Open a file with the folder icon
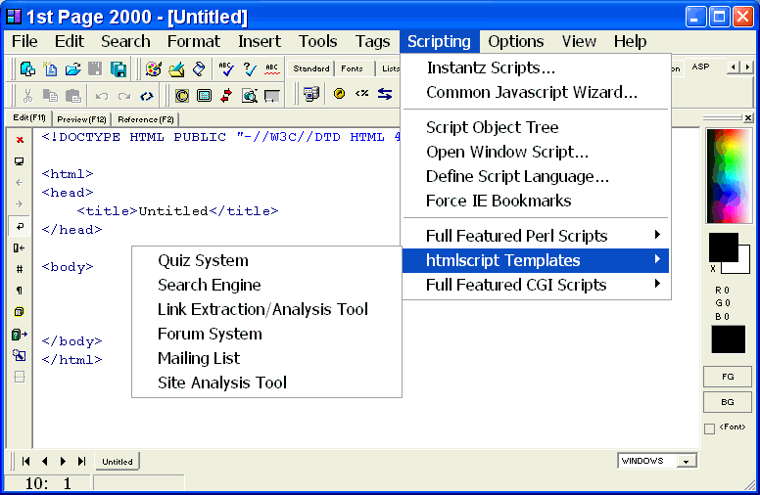This screenshot has width=760, height=495. click(x=72, y=69)
